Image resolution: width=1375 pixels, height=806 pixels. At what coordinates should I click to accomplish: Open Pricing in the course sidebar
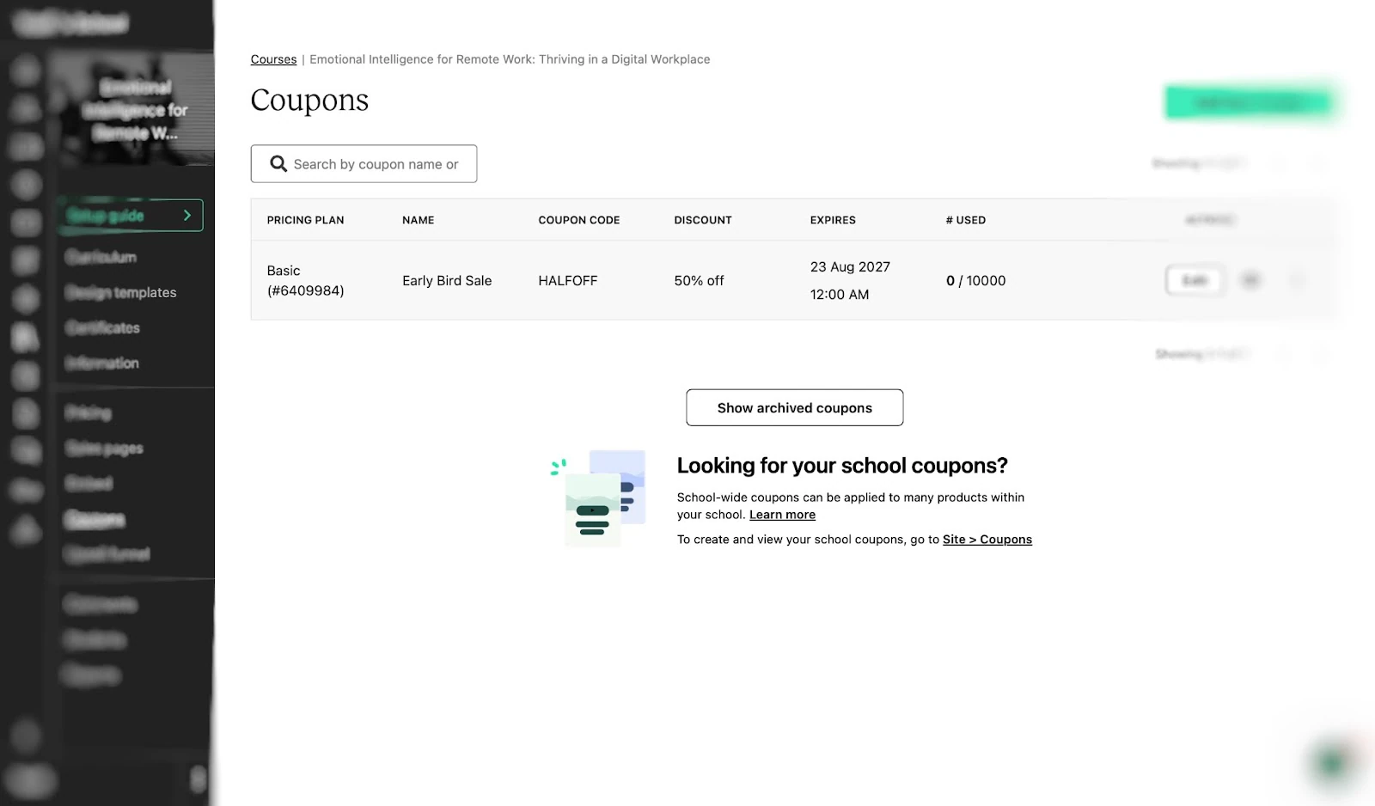89,412
